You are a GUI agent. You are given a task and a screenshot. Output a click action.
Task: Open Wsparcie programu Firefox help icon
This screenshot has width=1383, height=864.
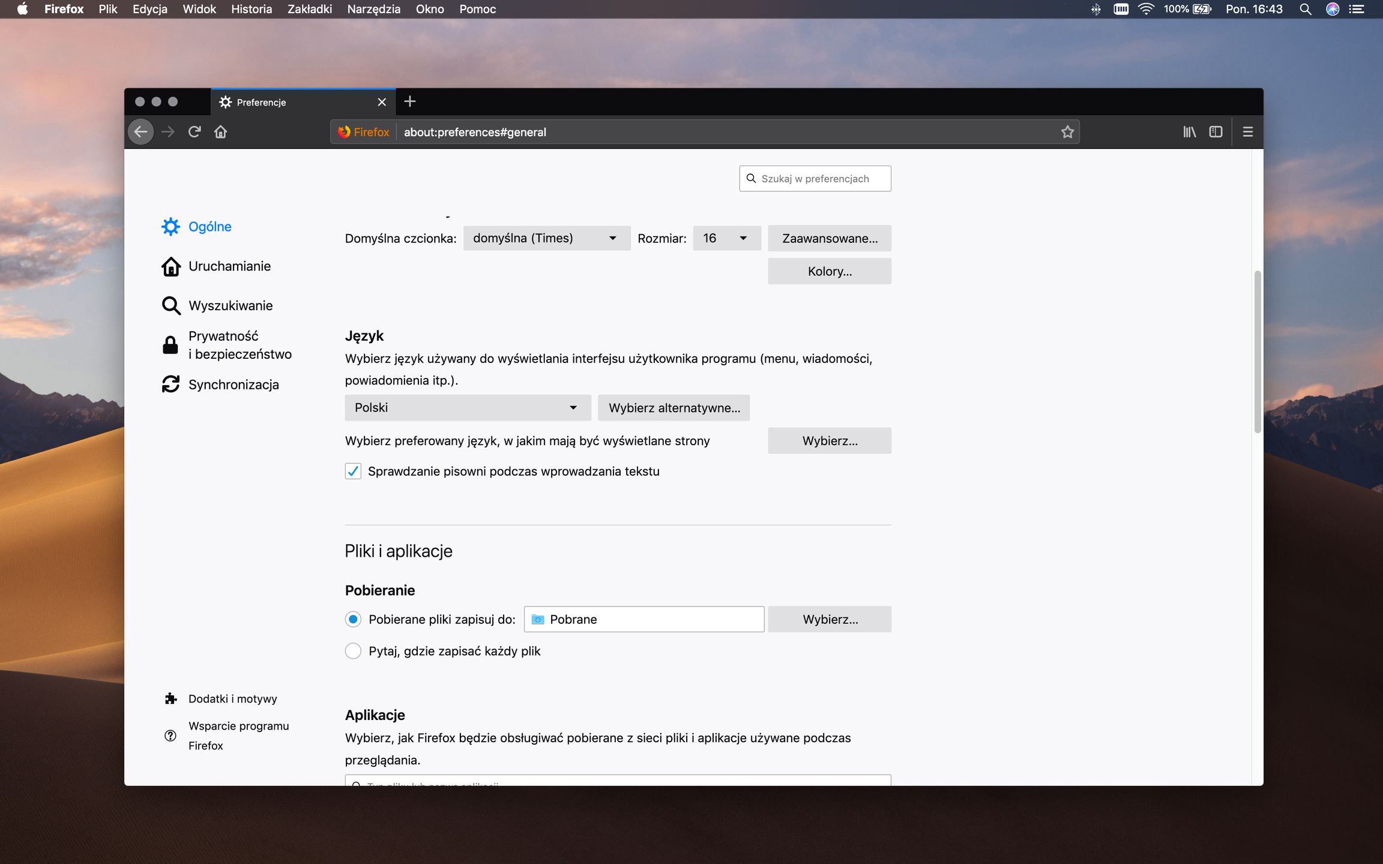tap(170, 735)
